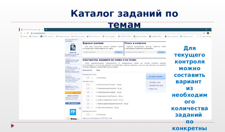Click the quantity field for Изложение
This screenshot has height=132, width=225.
click(88, 78)
